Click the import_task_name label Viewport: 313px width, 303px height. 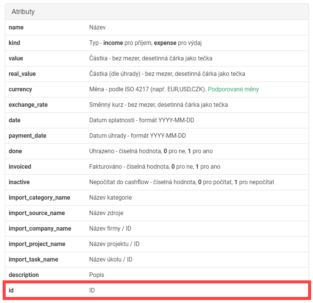pyautogui.click(x=33, y=260)
